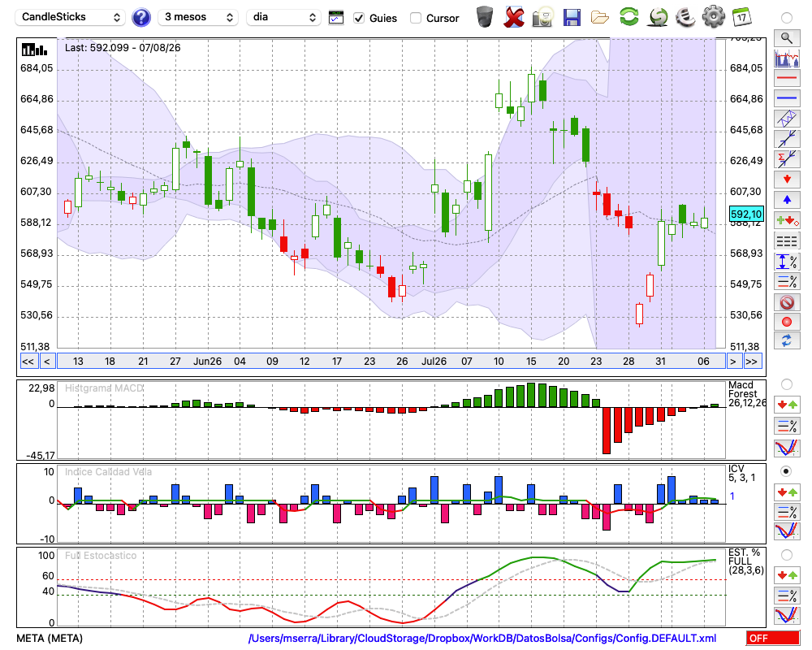This screenshot has width=812, height=650.
Task: Expand the 3 mesos period dropdown
Action: pyautogui.click(x=198, y=17)
